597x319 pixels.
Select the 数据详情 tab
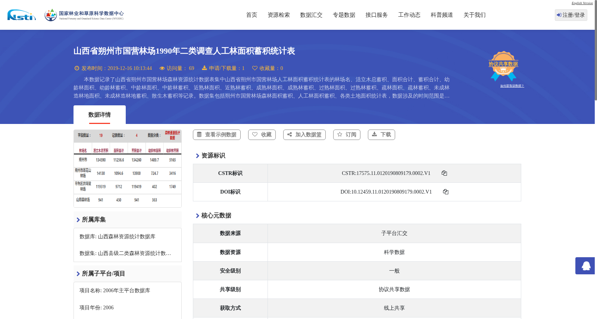point(100,115)
